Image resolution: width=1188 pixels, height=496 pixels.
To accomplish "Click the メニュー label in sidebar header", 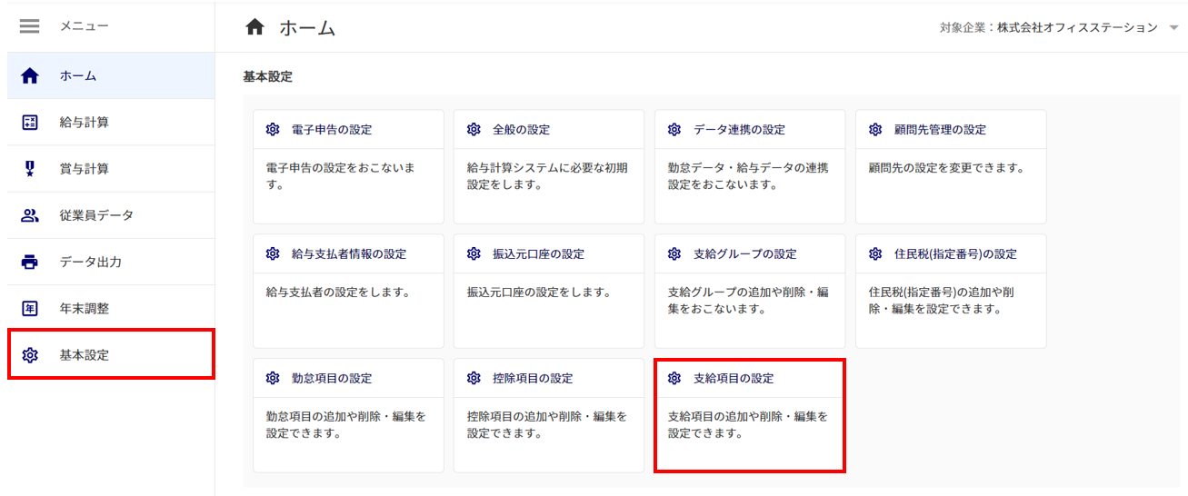I will pos(85,26).
